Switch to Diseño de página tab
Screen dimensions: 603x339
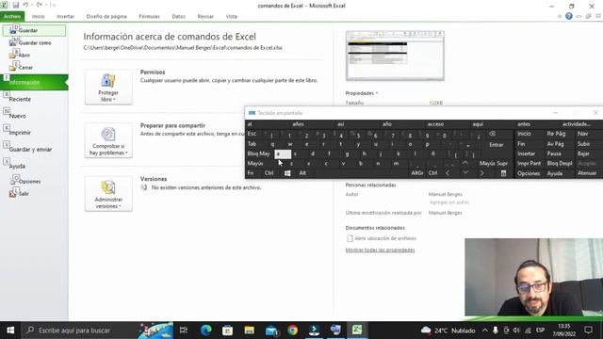pyautogui.click(x=106, y=16)
